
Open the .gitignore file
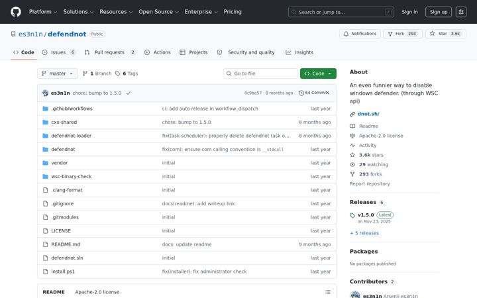tap(62, 204)
